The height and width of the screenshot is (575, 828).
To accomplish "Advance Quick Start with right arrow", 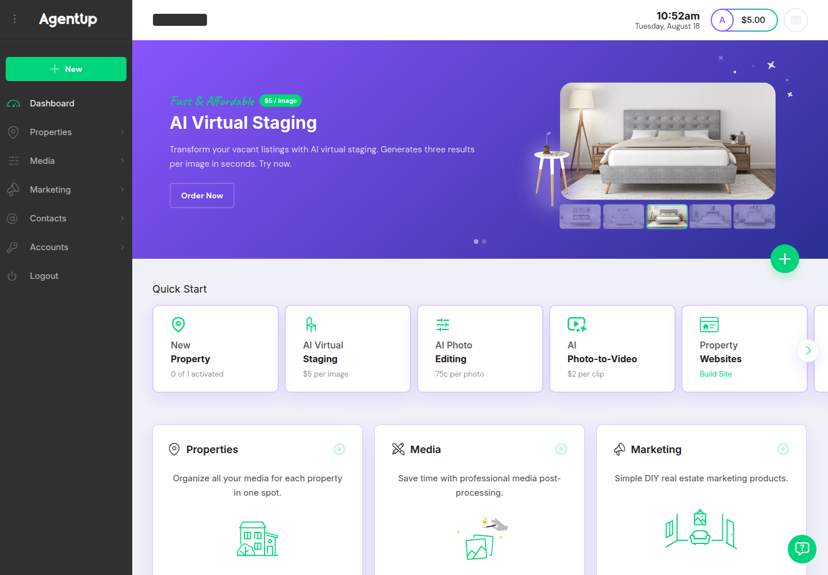I will tap(808, 351).
